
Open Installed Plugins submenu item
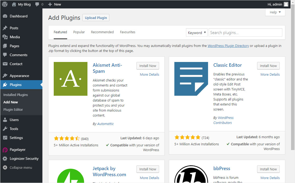tap(16, 95)
